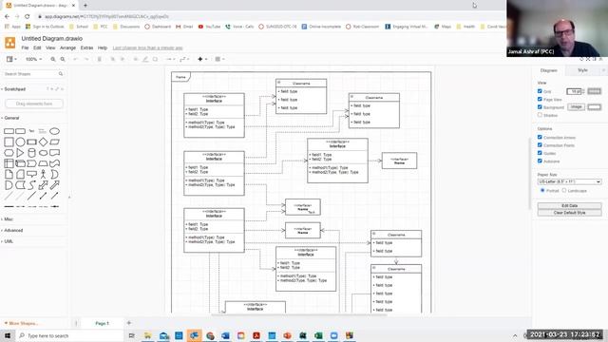This screenshot has height=342, width=608.
Task: Toggle the Connection Points checkbox
Action: click(540, 145)
